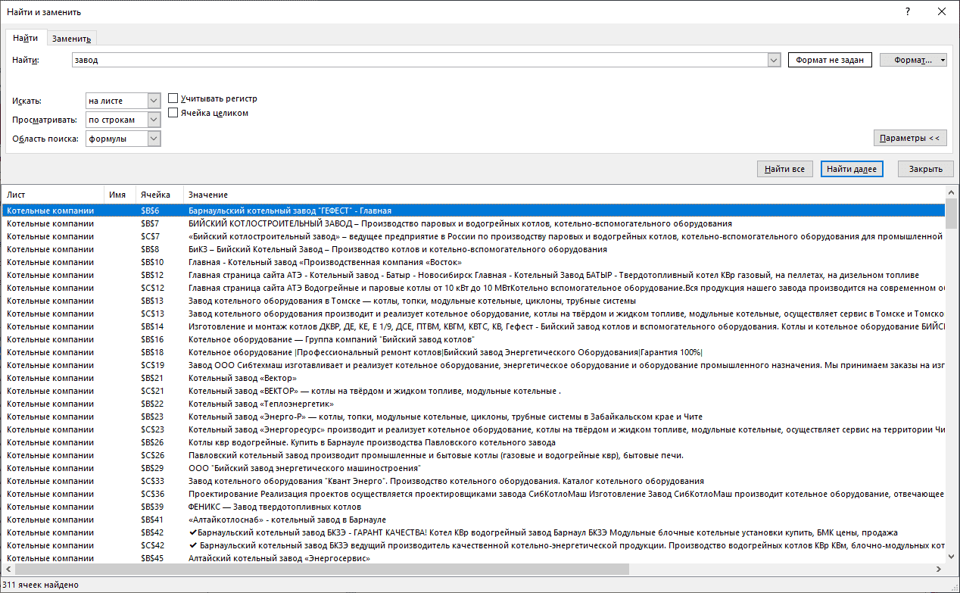Click the Найти все button
The image size is (960, 593).
785,169
